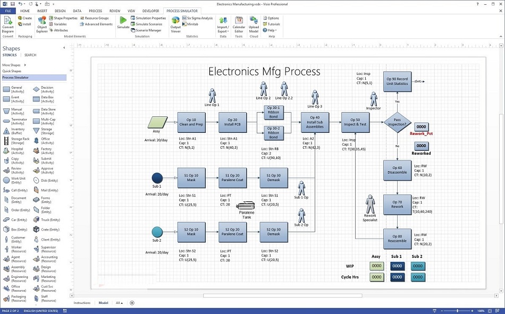The image size is (505, 314).
Task: Open Tutorials from the Help group
Action: coord(272,24)
